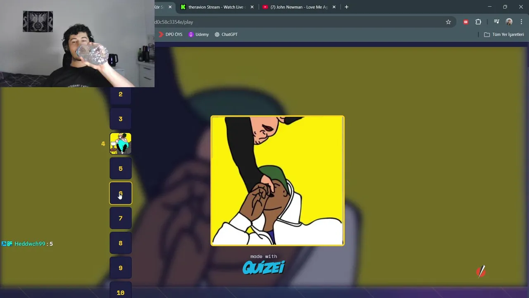The width and height of the screenshot is (529, 298).
Task: Open filled rank 4 thumbnail
Action: pyautogui.click(x=120, y=144)
